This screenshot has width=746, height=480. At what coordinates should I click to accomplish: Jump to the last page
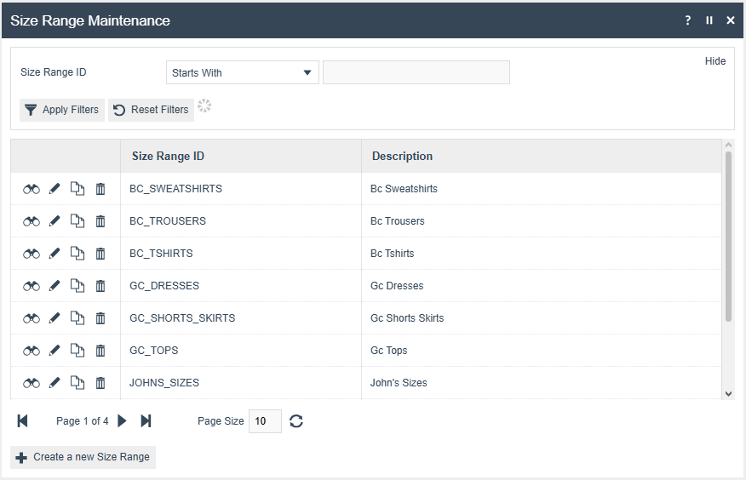pyautogui.click(x=146, y=420)
